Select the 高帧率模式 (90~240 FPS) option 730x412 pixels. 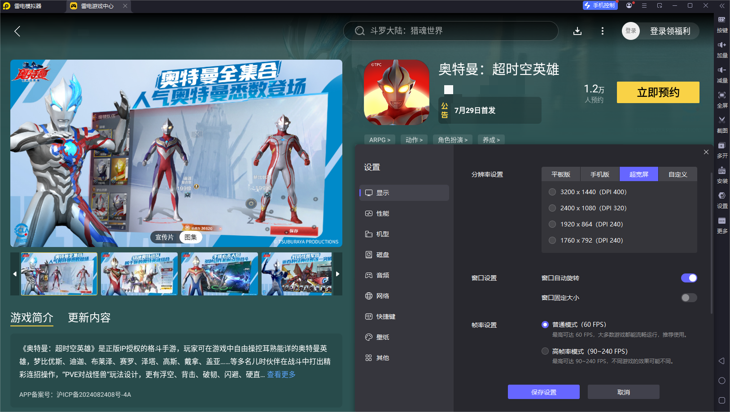[545, 351]
